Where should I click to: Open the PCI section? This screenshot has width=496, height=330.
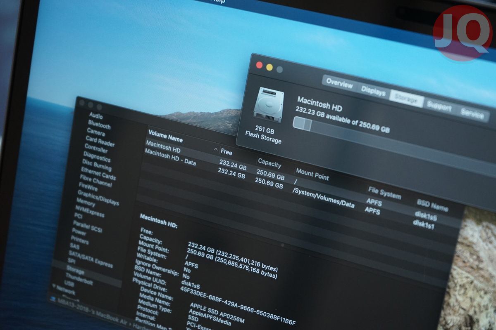(78, 215)
